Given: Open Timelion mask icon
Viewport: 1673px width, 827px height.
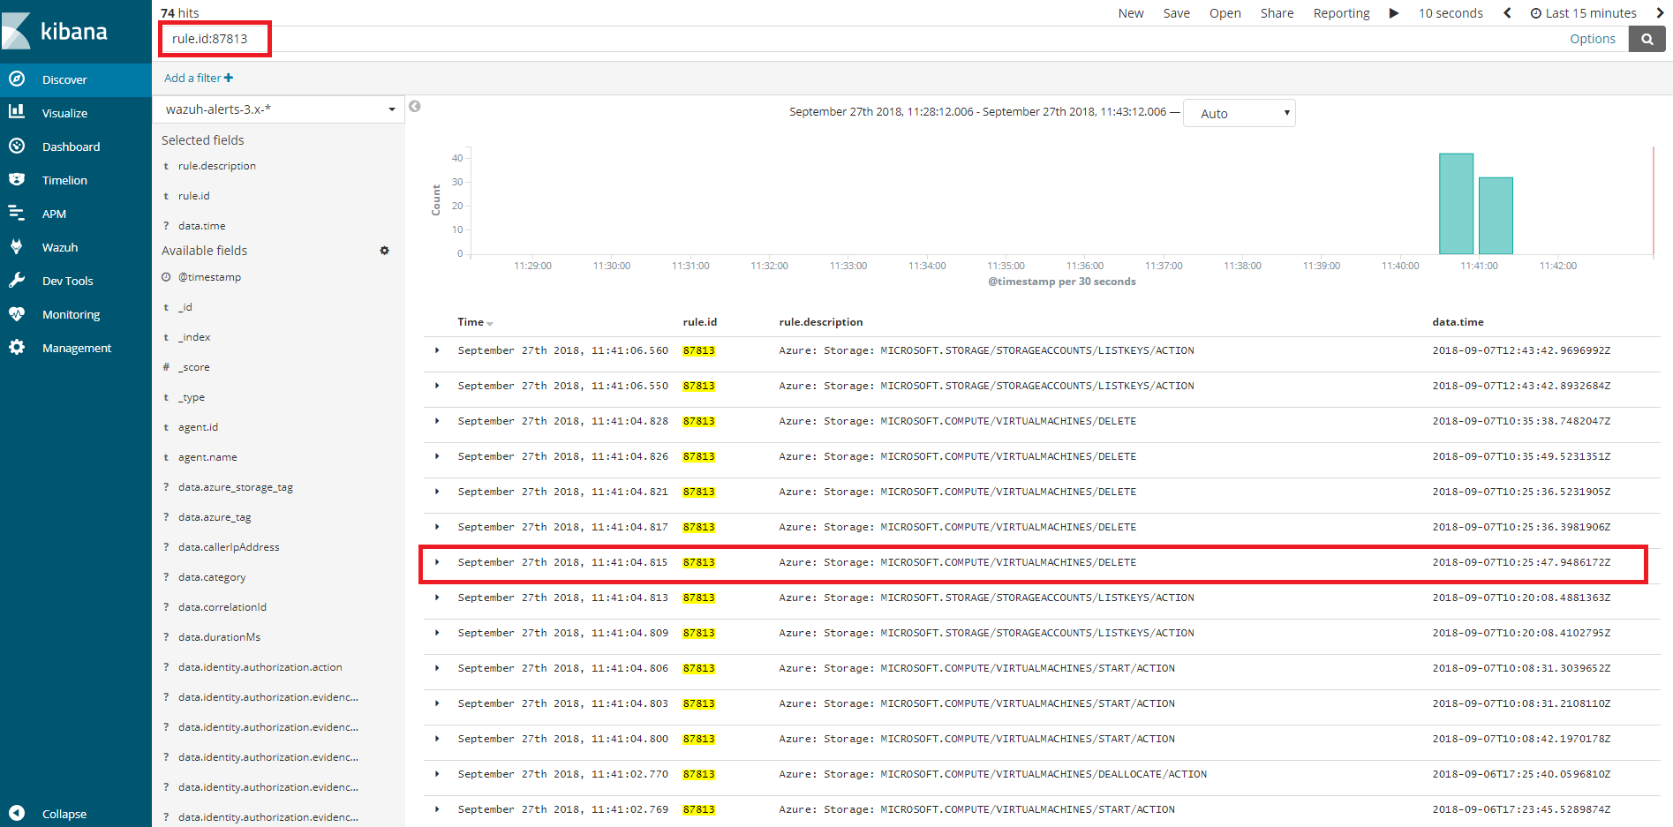Looking at the screenshot, I should coord(17,179).
